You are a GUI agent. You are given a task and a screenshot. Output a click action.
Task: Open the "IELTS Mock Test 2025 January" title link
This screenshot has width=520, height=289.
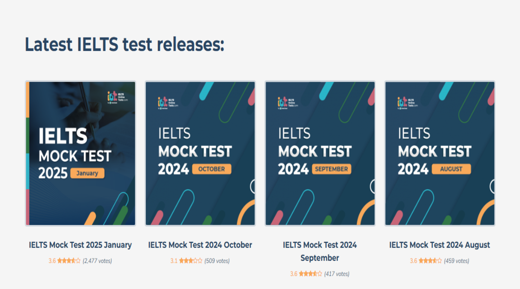(80, 245)
